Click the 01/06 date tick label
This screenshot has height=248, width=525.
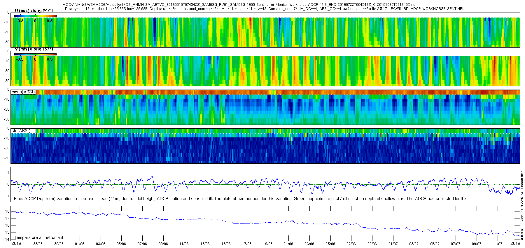(80, 244)
